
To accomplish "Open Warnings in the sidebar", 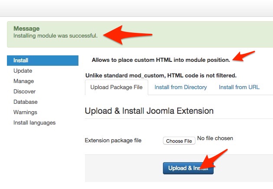I will (25, 112).
